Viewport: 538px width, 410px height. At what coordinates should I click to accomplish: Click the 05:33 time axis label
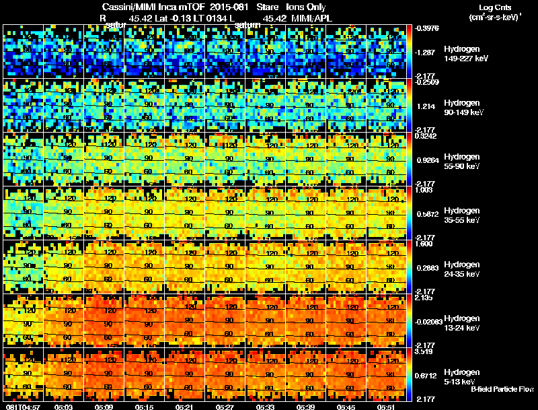click(265, 407)
